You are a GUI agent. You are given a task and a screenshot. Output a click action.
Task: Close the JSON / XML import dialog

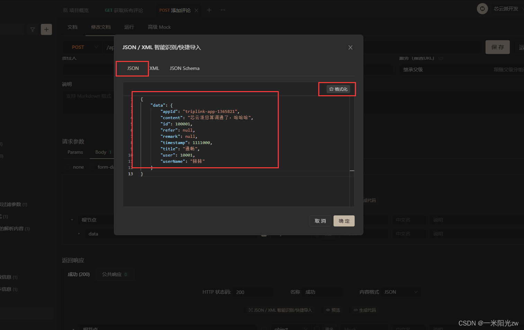pyautogui.click(x=350, y=47)
